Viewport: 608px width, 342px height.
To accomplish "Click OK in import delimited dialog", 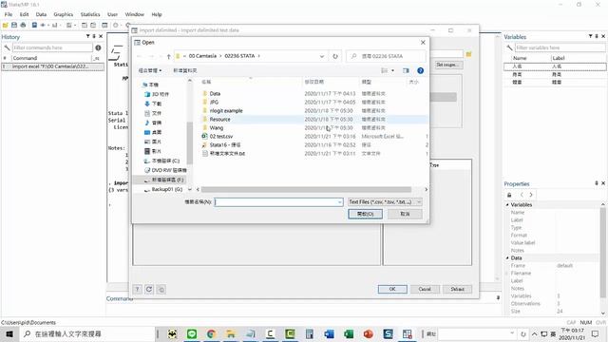I will coord(392,289).
